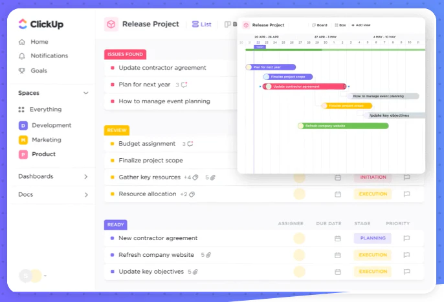Open EXECUTION stage for Update key objectives

click(x=373, y=272)
